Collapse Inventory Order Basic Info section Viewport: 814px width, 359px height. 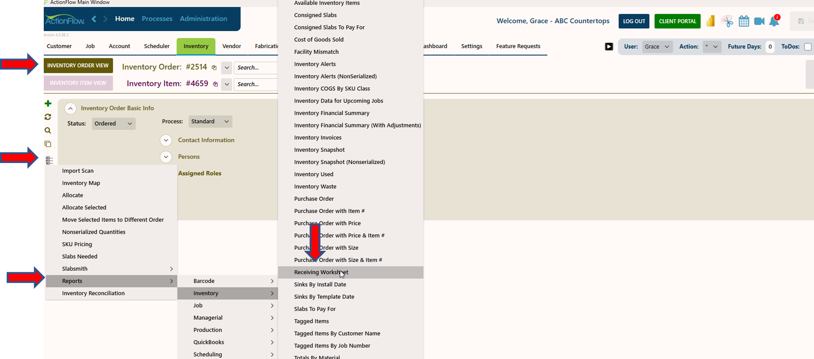(x=70, y=108)
